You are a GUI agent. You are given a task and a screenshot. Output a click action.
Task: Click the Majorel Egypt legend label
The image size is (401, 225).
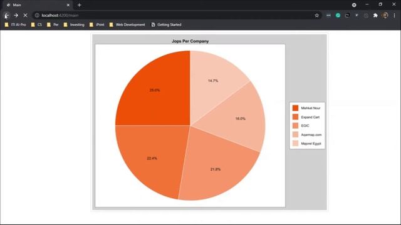tap(311, 144)
